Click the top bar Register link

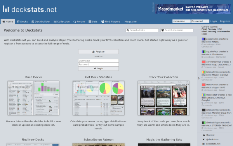coord(225,21)
